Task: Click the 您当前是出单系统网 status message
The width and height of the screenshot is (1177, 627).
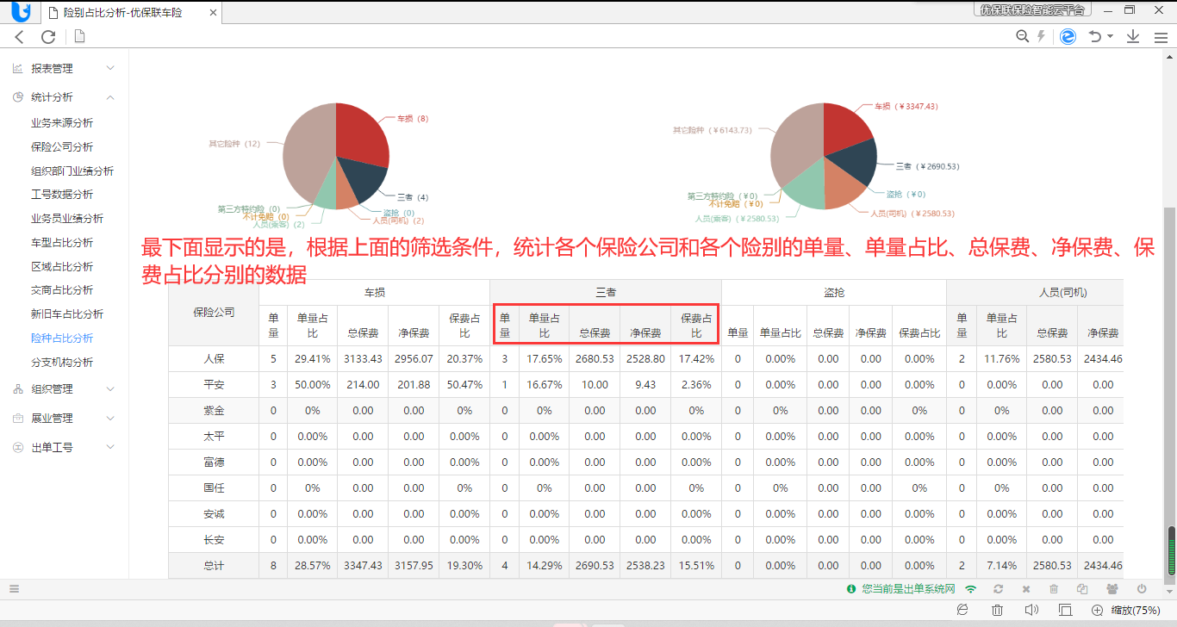Action: coord(908,589)
